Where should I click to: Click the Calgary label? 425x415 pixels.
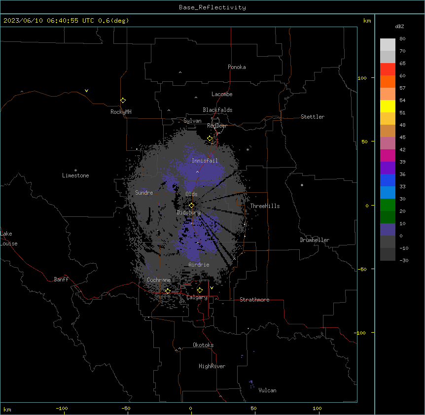click(x=197, y=297)
